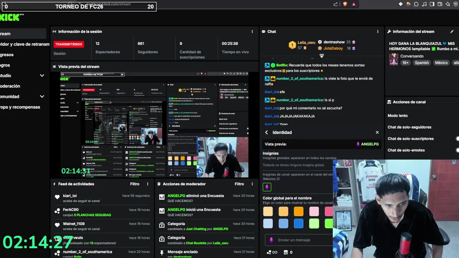Click the Chat Roulette category link
Image resolution: width=459 pixels, height=258 pixels.
196,243
